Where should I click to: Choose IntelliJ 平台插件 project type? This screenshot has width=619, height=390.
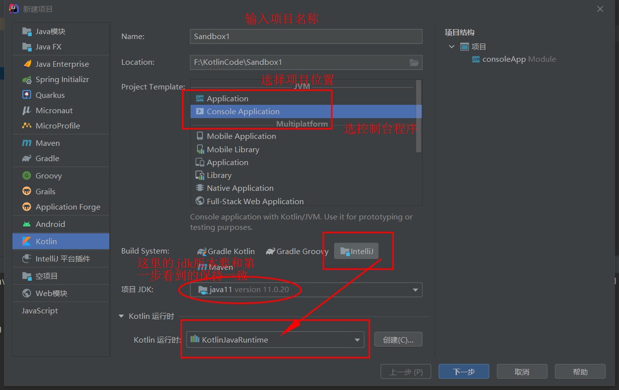(x=61, y=259)
